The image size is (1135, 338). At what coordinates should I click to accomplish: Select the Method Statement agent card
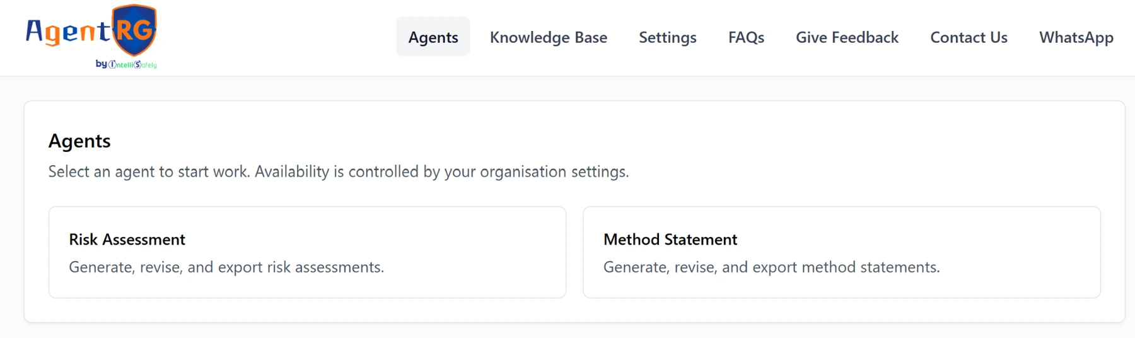coord(842,252)
